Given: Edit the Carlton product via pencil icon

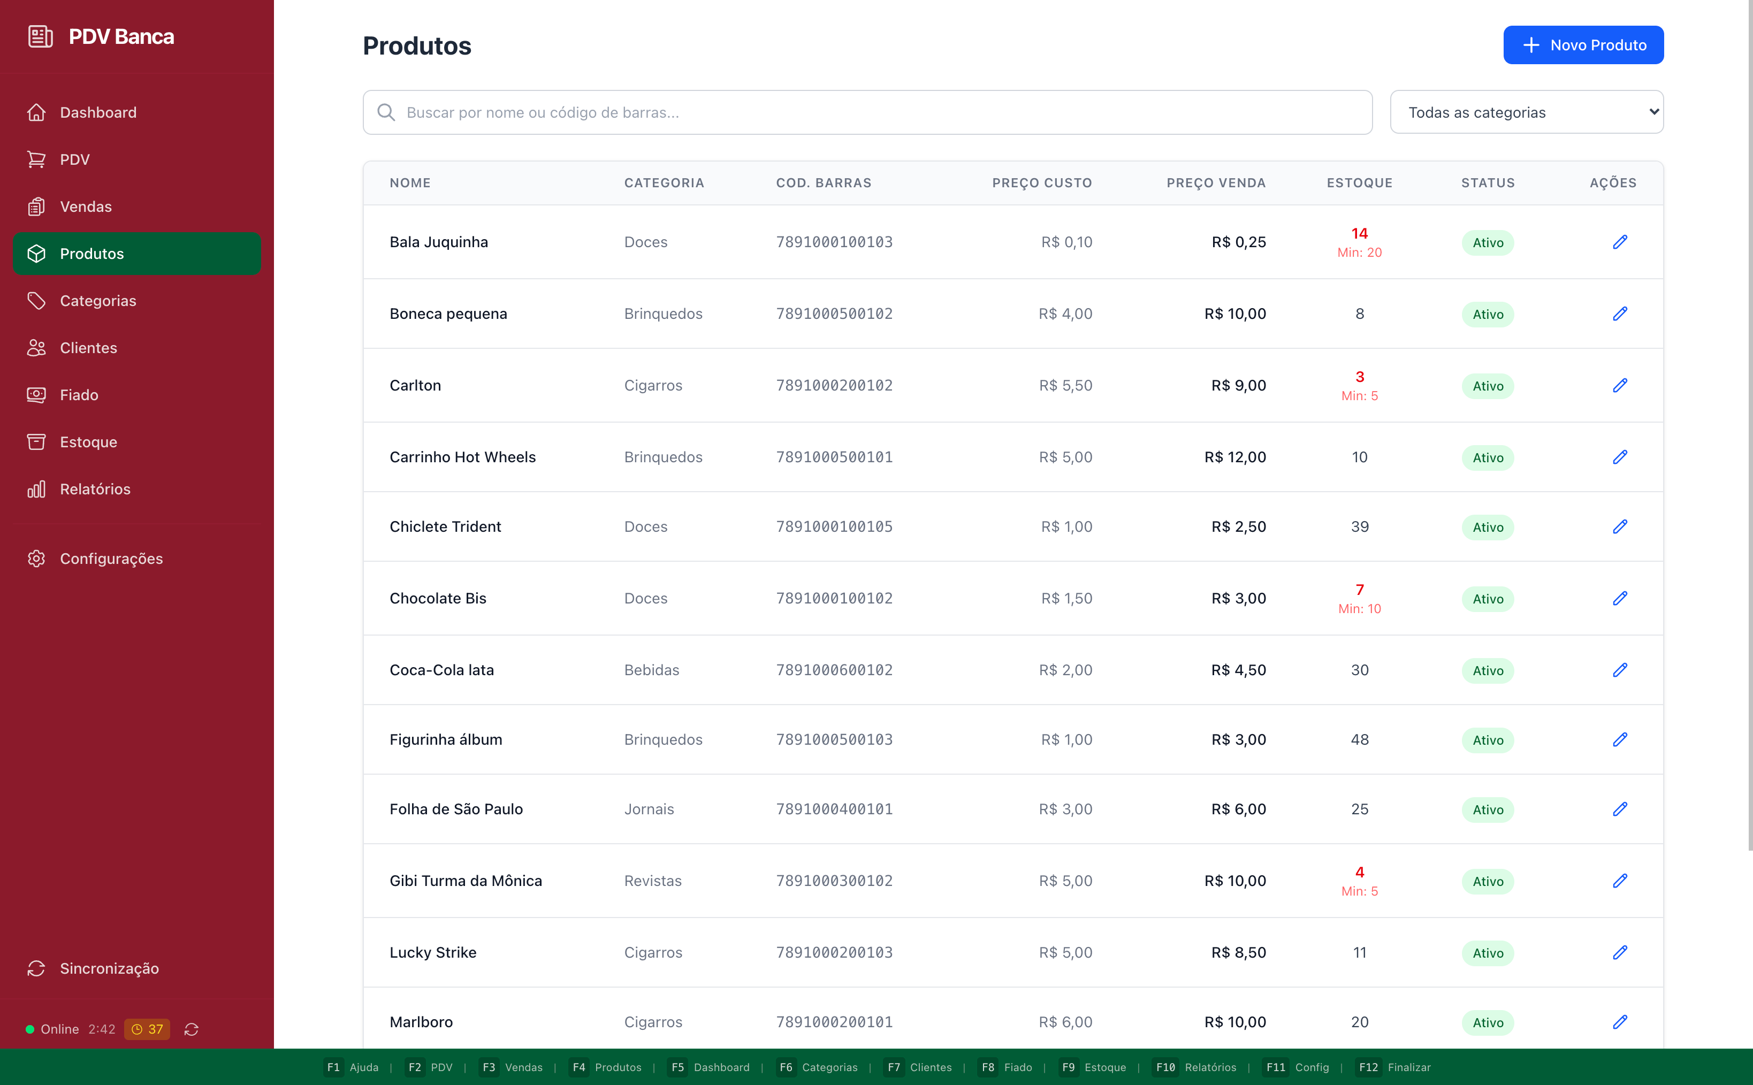Looking at the screenshot, I should click(1620, 385).
